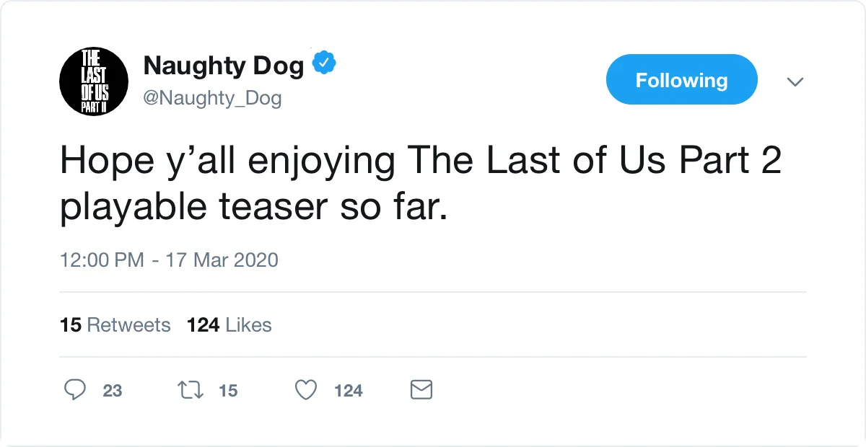This screenshot has height=447, width=866.
Task: Click the count 15 beside retweet icon
Action: [228, 391]
